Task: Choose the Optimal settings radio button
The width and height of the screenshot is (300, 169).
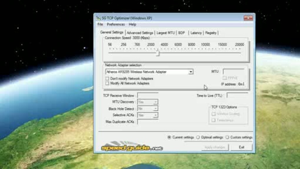Action: point(198,137)
